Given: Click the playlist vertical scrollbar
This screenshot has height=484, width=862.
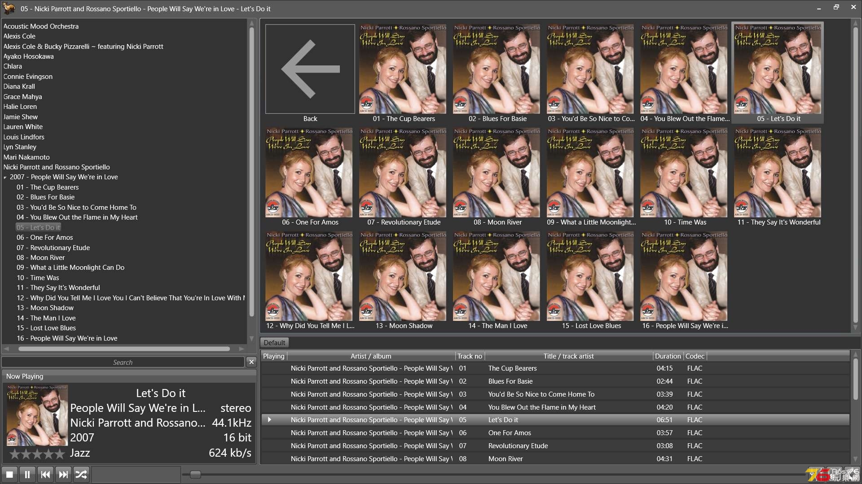Looking at the screenshot, I should (855, 379).
